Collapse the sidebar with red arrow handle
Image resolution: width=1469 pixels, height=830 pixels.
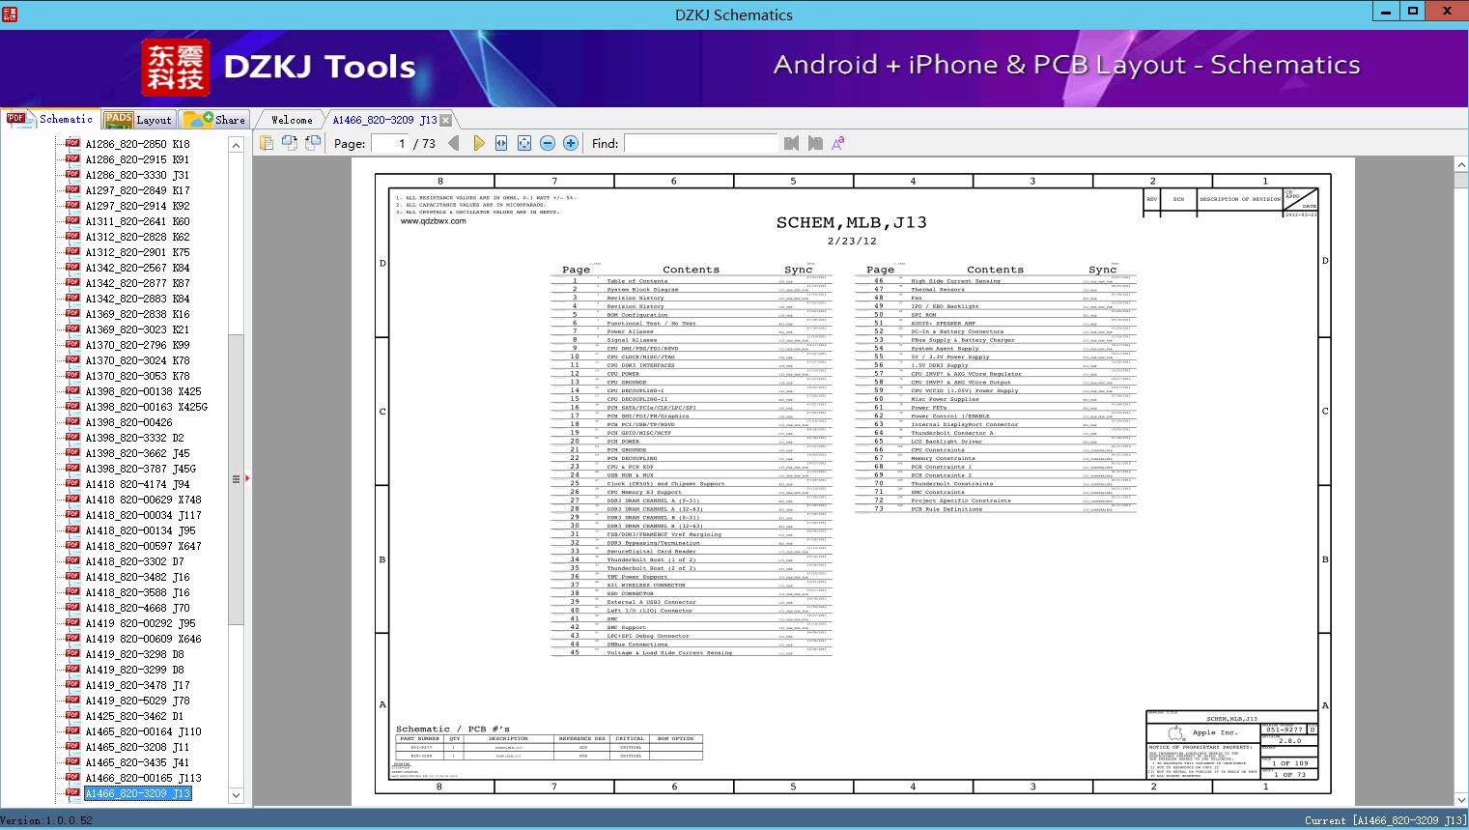[x=247, y=478]
